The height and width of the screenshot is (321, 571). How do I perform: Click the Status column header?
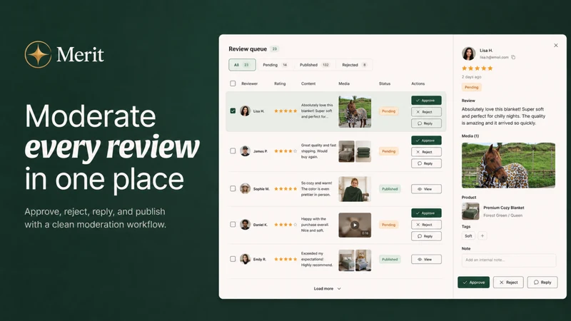coord(385,83)
